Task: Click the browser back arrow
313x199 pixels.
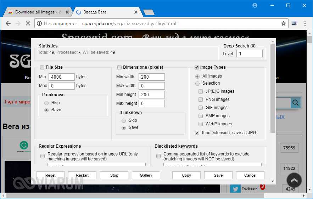Action: tap(8, 23)
